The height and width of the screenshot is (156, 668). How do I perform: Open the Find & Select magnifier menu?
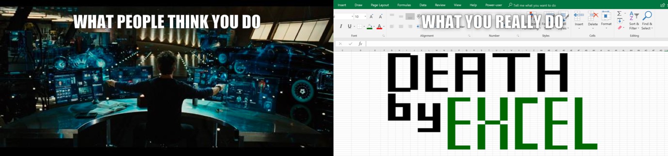click(647, 21)
